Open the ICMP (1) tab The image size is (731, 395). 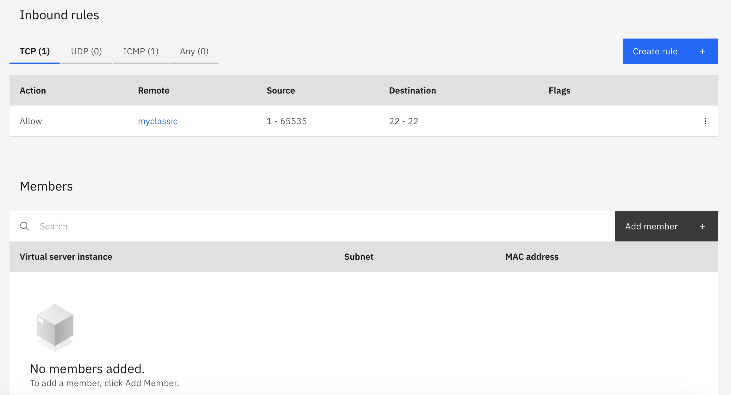[x=141, y=51]
